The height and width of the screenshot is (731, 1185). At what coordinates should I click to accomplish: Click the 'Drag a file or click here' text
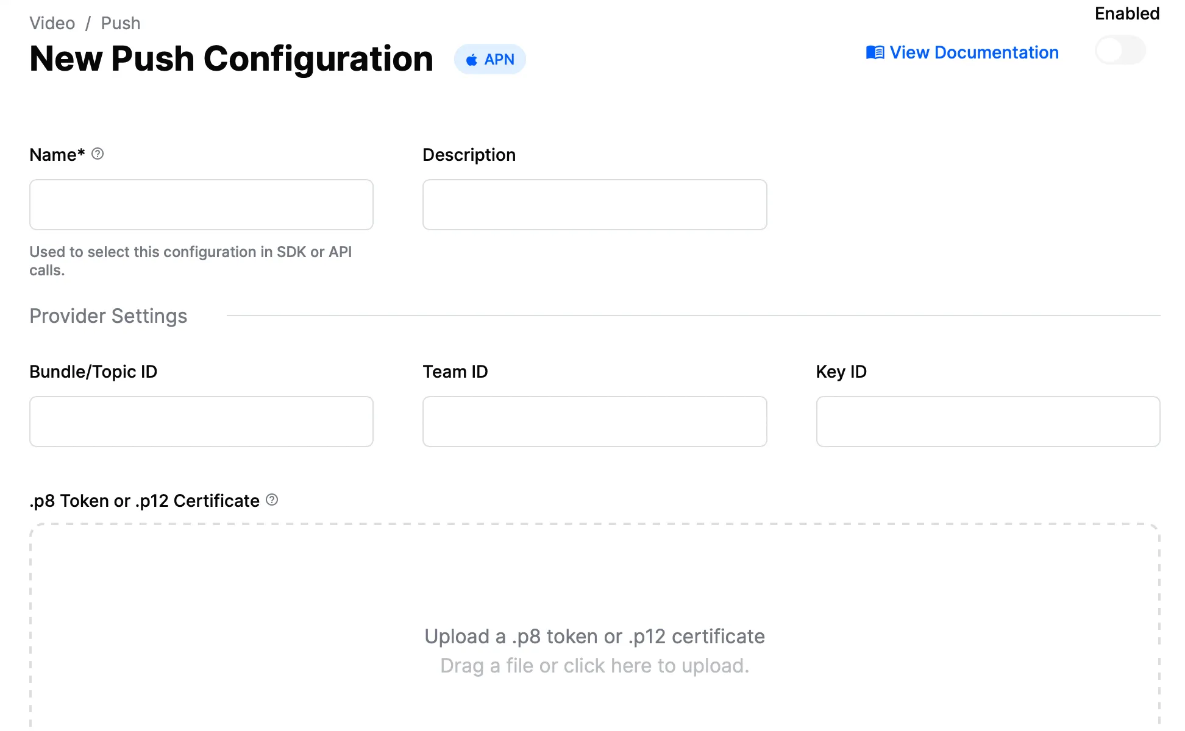coord(594,665)
